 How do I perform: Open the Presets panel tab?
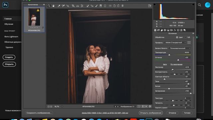[x=181, y=30]
